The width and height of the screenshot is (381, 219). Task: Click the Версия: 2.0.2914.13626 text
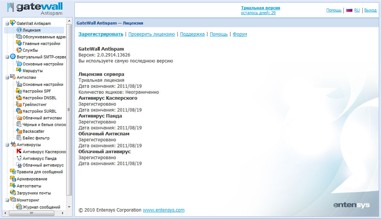(104, 55)
